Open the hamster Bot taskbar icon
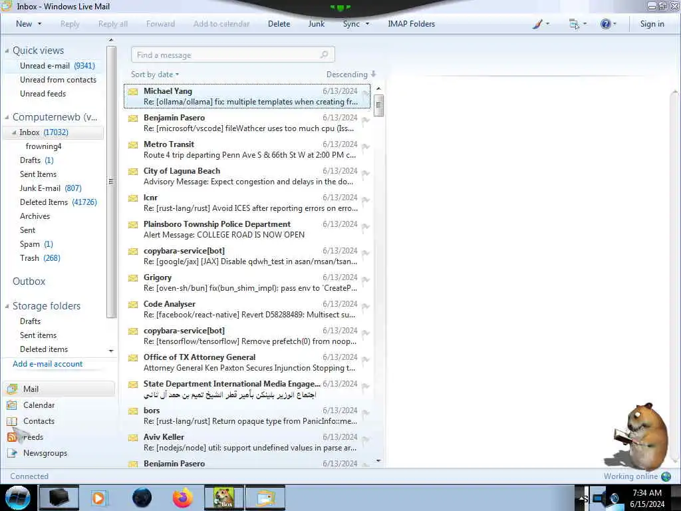Viewport: 681px width, 511px height. [x=224, y=498]
